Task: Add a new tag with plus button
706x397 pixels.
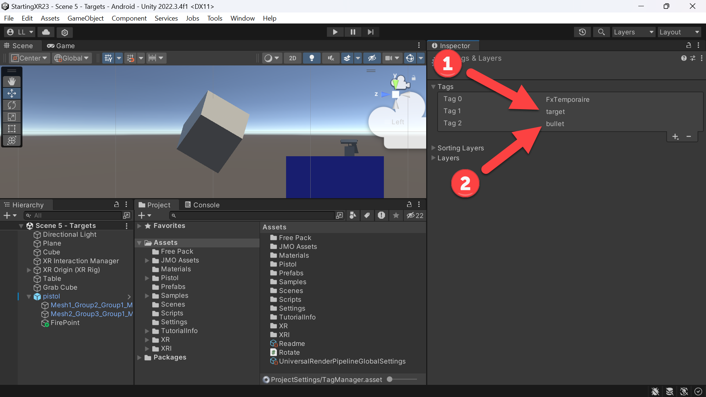Action: [x=675, y=137]
